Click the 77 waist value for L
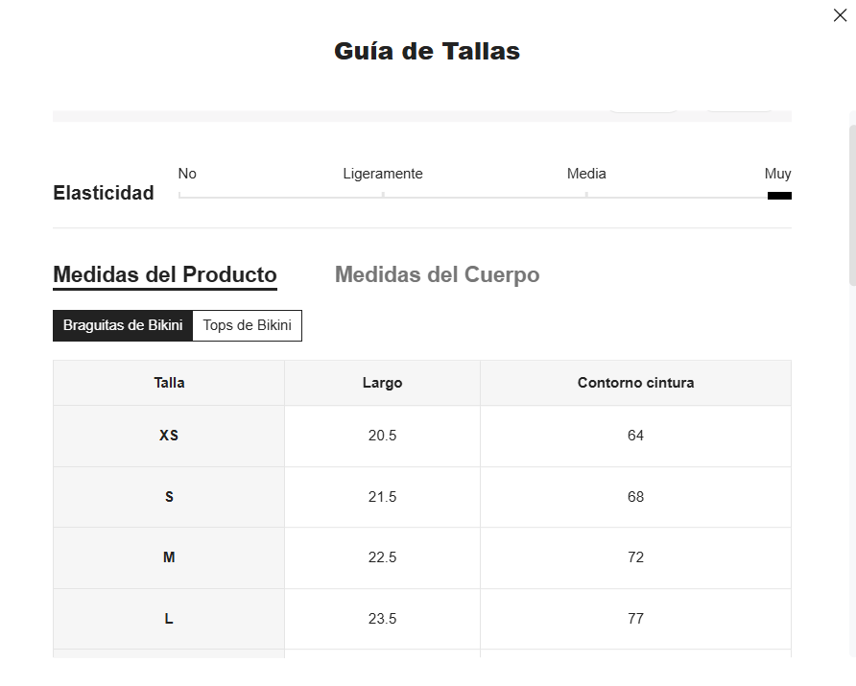Image resolution: width=856 pixels, height=686 pixels. [x=635, y=619]
